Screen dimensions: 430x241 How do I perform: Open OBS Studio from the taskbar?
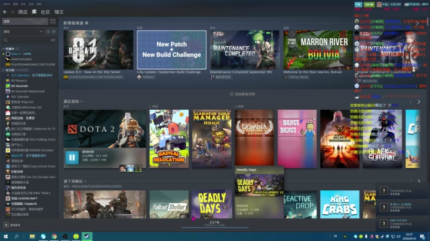[65, 236]
